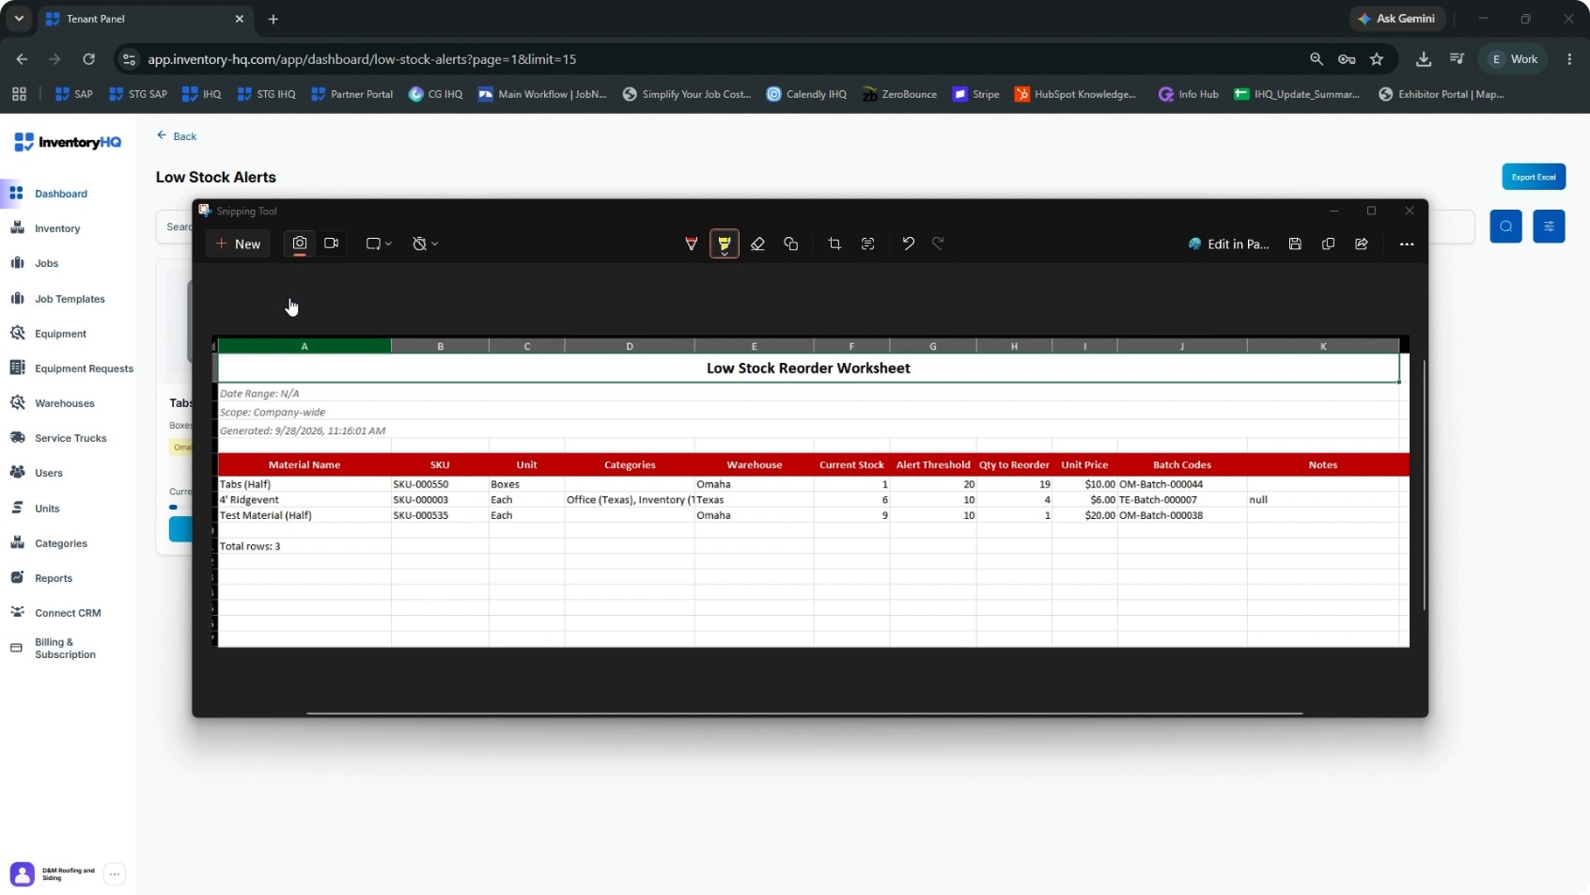Open the user account options ellipsis in sidebar
Viewport: 1590px width, 895px height.
tap(115, 873)
